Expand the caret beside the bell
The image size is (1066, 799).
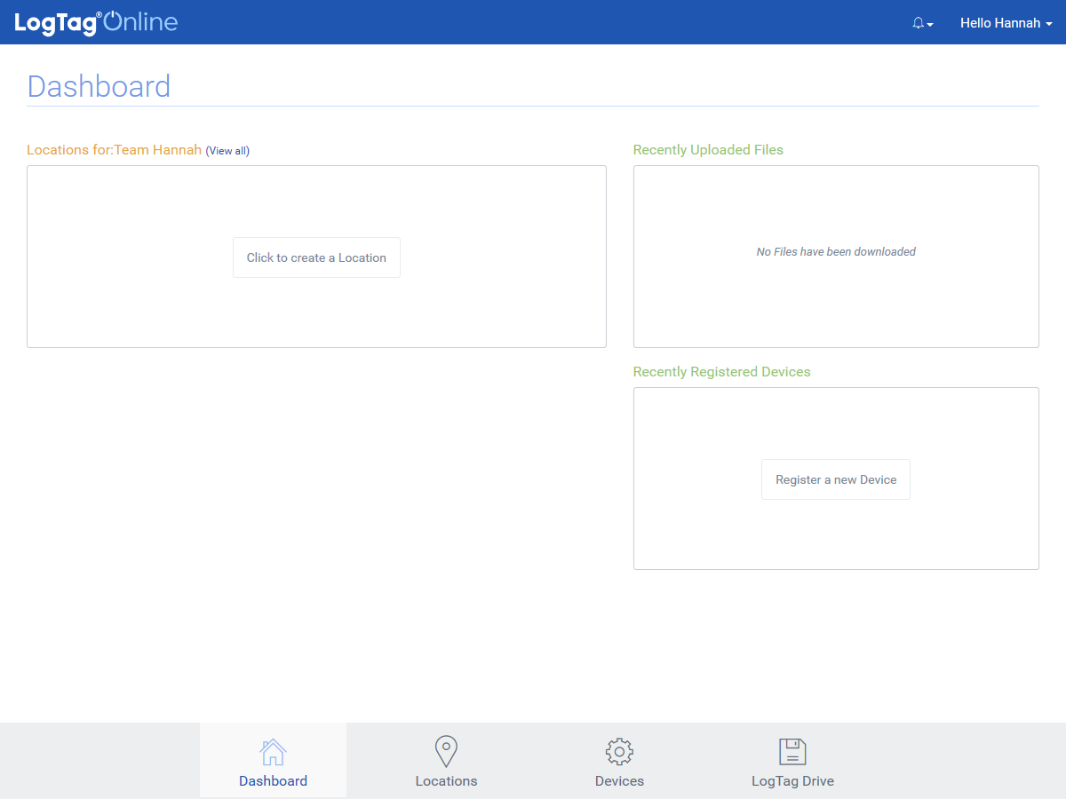[x=930, y=25]
